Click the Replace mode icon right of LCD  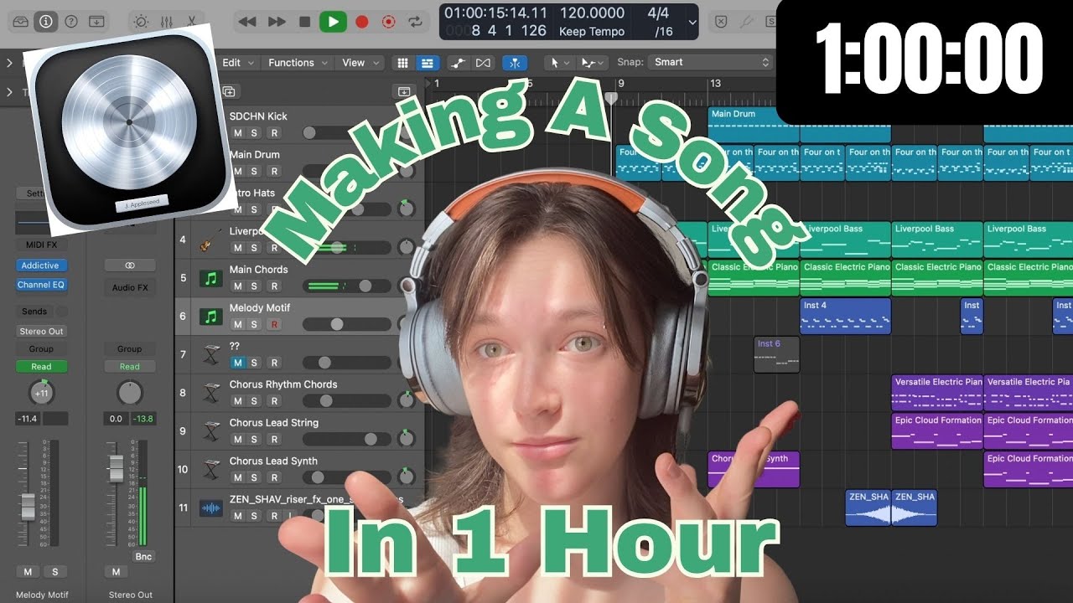point(720,22)
